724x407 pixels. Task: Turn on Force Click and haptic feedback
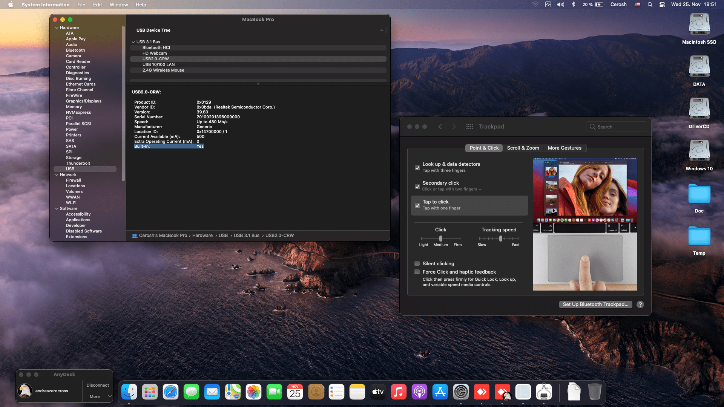pyautogui.click(x=417, y=272)
